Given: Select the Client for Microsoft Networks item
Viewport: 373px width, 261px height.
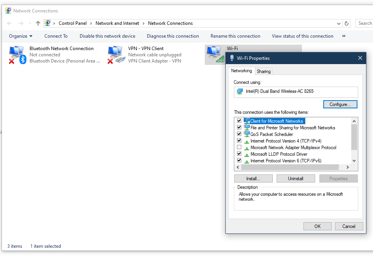Looking at the screenshot, I should (276, 121).
